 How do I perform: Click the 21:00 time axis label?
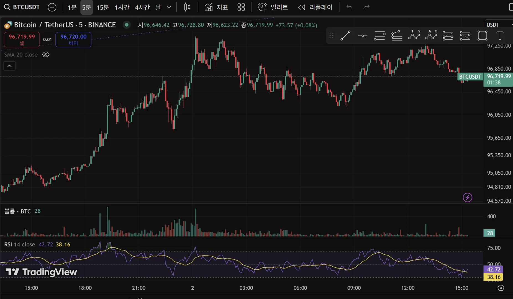[139, 288]
